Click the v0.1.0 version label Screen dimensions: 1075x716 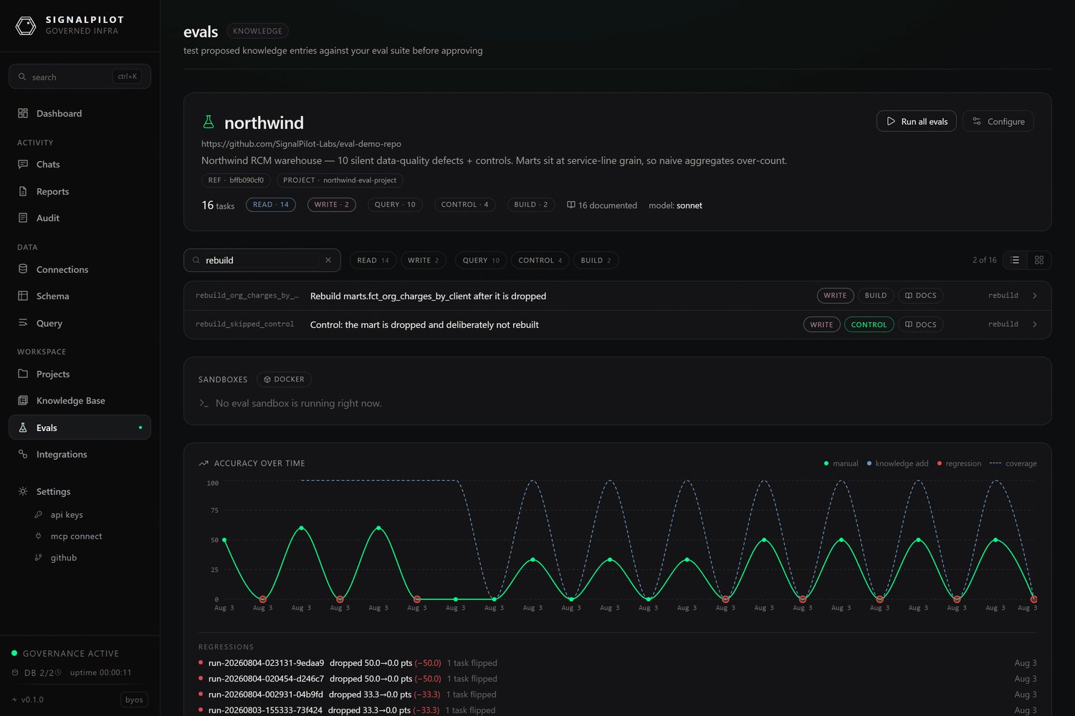click(32, 700)
